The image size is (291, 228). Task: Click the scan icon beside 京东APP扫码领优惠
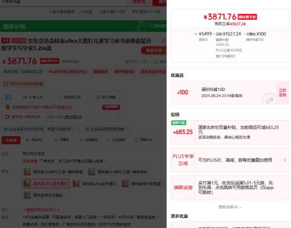pos(6,84)
